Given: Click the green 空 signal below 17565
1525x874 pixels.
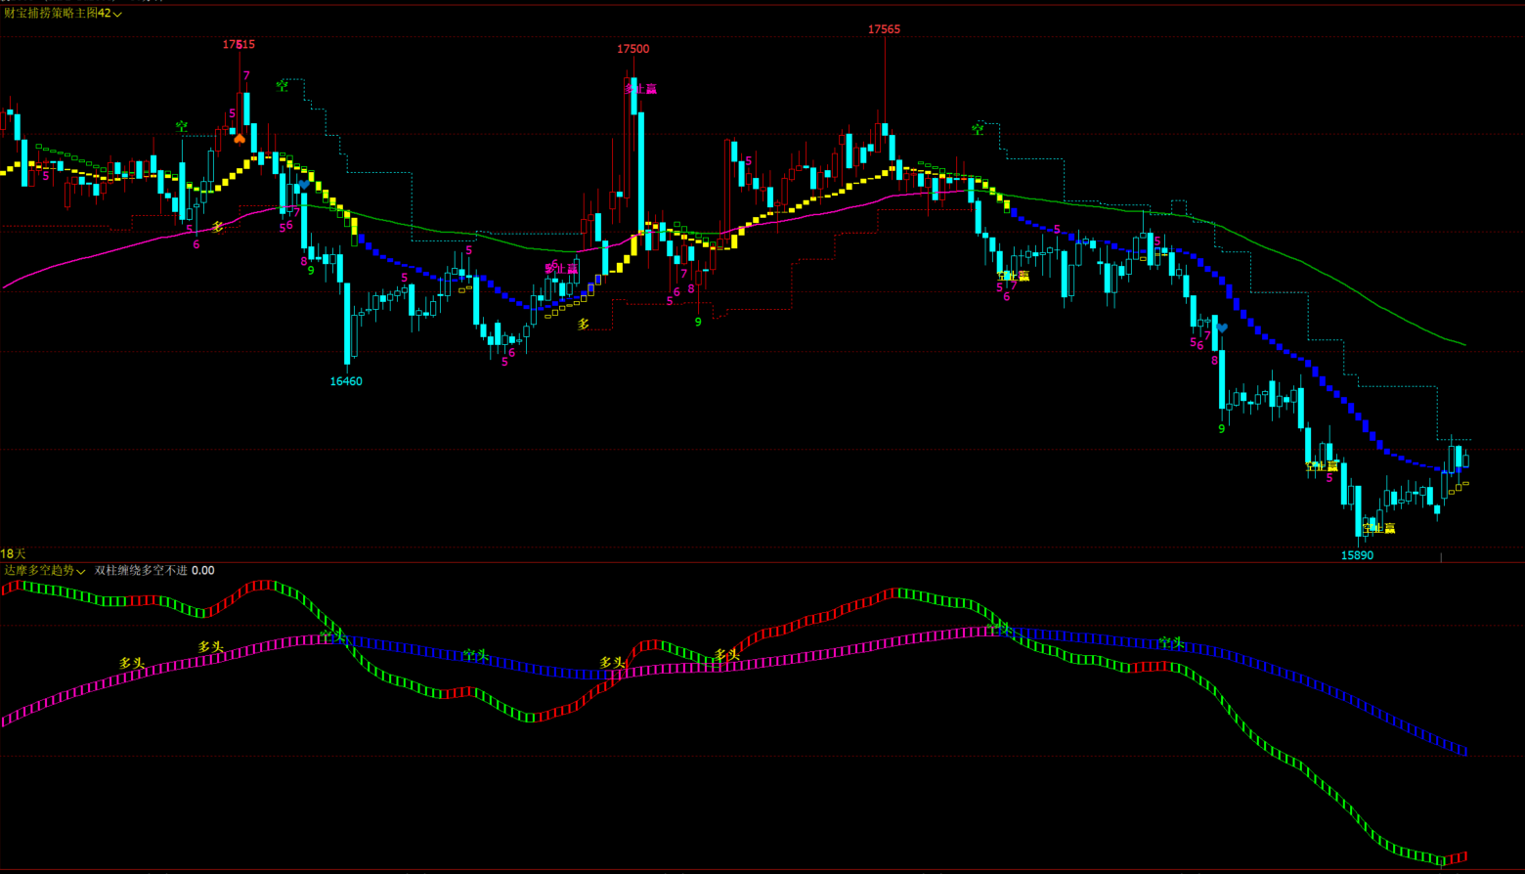Looking at the screenshot, I should (978, 129).
